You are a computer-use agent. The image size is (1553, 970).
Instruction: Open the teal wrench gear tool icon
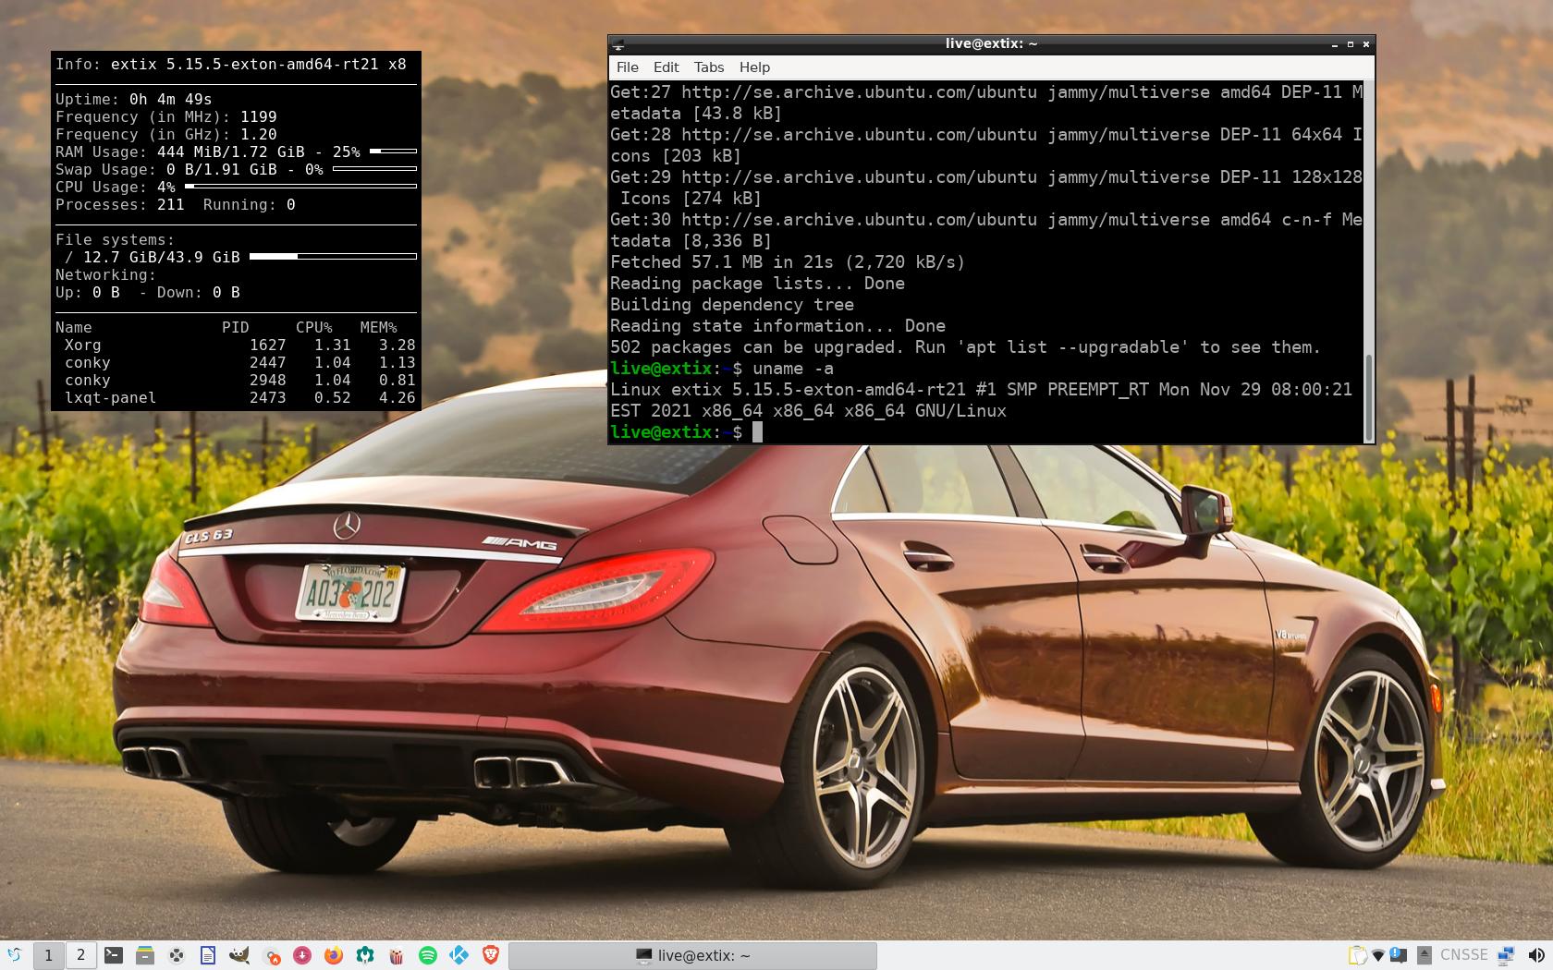[x=365, y=955]
